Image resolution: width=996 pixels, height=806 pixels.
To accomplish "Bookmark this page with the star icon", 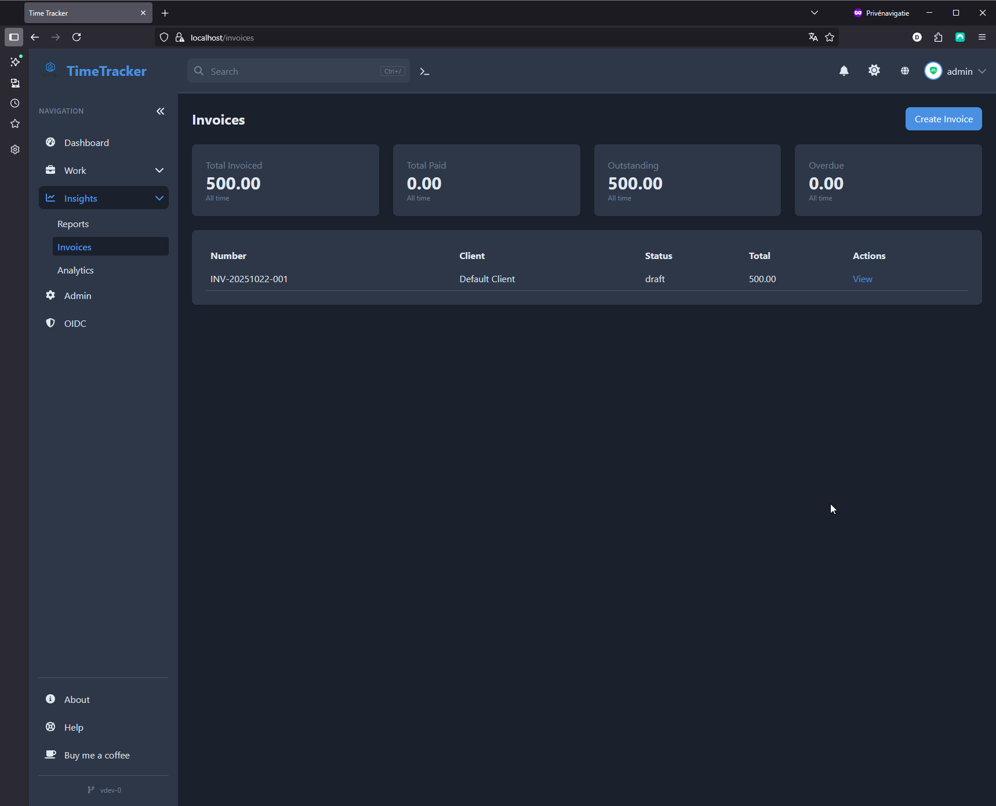I will coord(830,37).
